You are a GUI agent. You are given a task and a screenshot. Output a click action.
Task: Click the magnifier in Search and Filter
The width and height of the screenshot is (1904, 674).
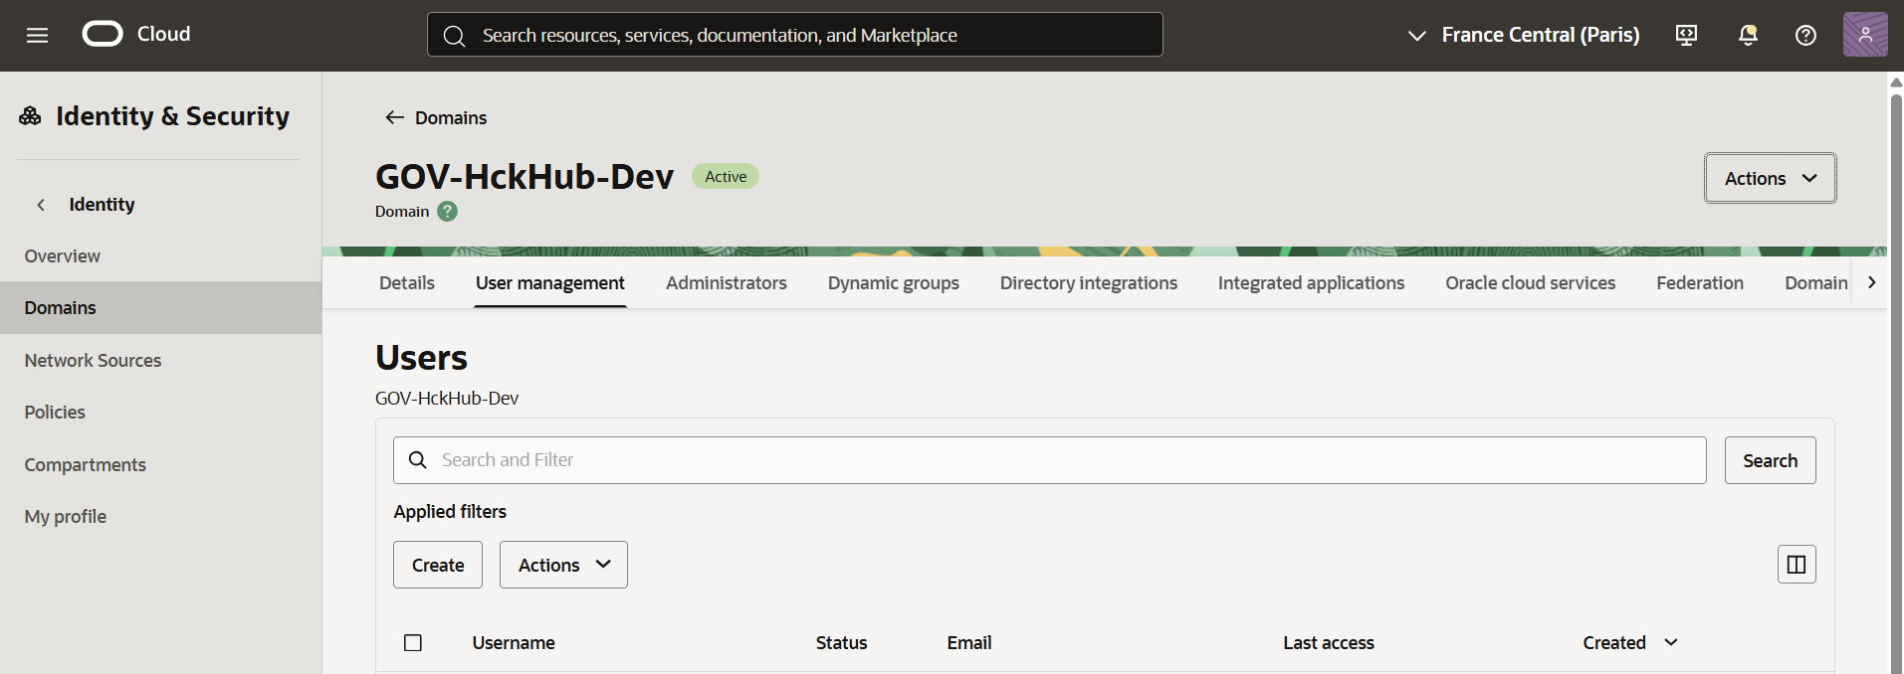pos(418,460)
